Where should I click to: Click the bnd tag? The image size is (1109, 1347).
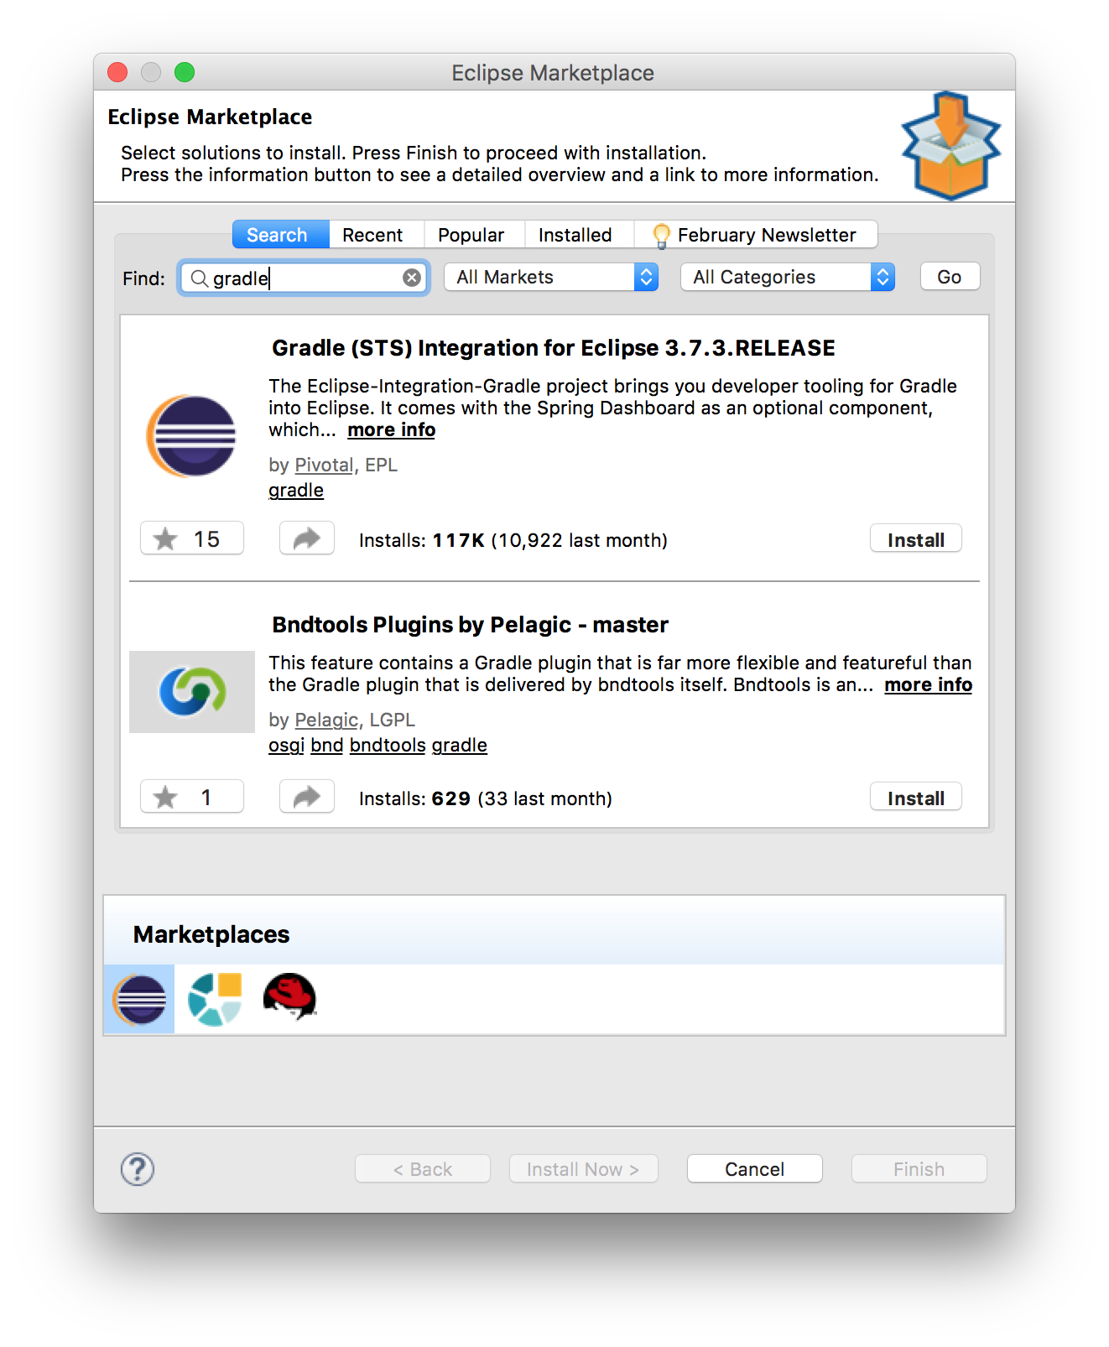click(x=327, y=746)
